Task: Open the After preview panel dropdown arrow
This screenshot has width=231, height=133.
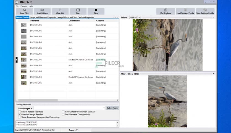Action: 214,74
